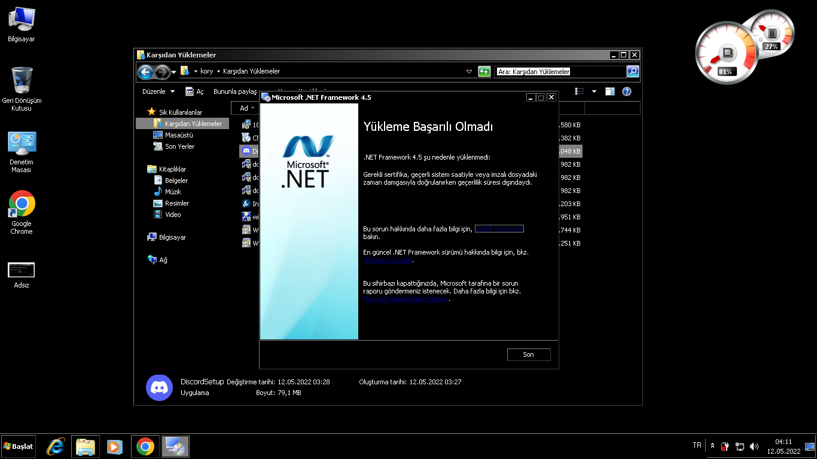Click the volume speaker tray icon

754,446
